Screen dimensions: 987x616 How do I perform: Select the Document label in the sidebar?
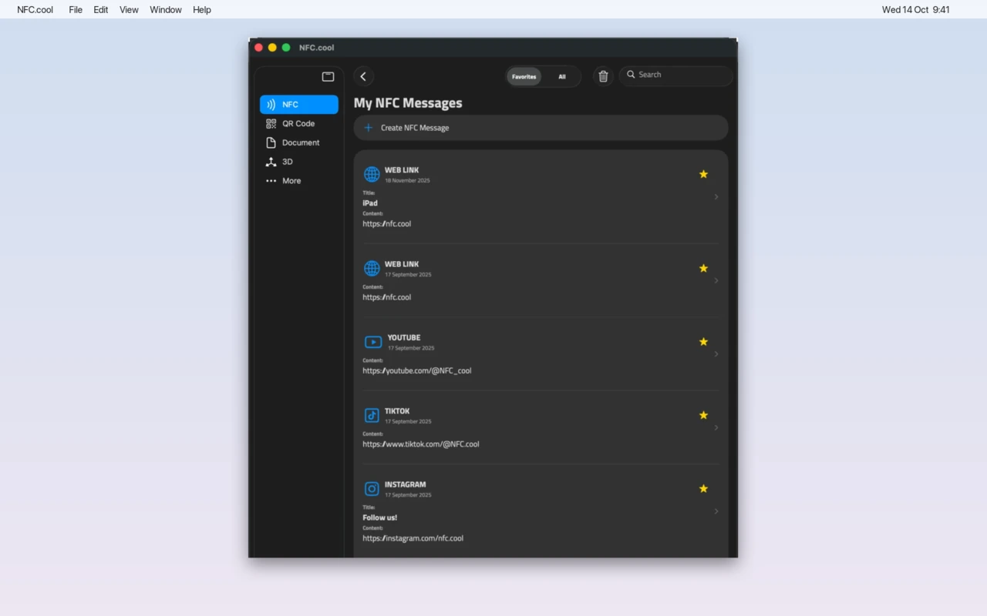point(301,142)
